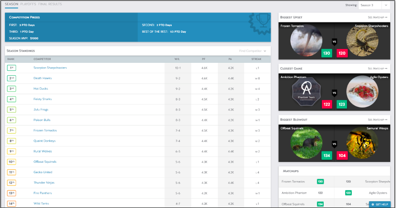Click the Get Help button
The image size is (396, 208).
[380, 204]
